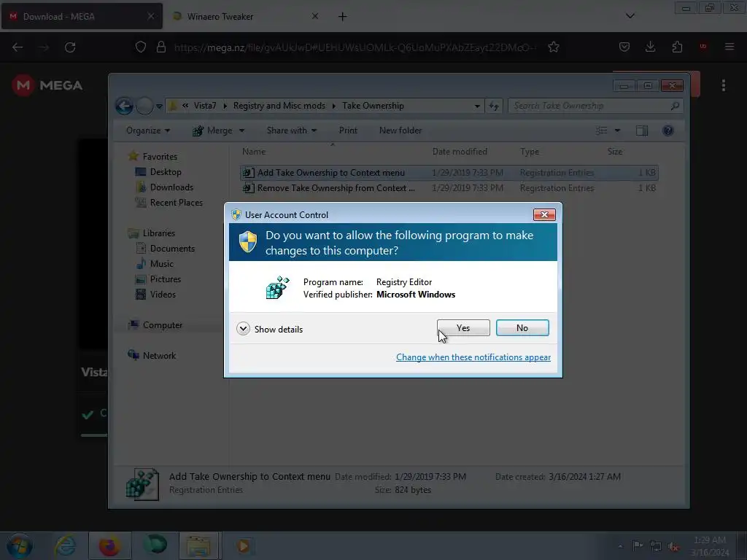This screenshot has width=747, height=560.
Task: Reload the page in Firefox
Action: [x=70, y=47]
